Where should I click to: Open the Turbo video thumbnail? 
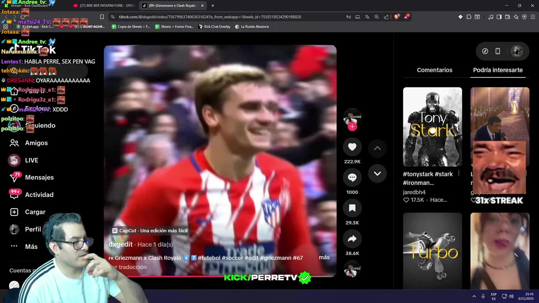click(432, 251)
